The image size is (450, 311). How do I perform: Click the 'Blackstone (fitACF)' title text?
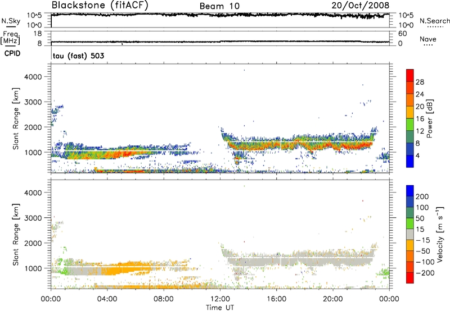tap(100, 5)
